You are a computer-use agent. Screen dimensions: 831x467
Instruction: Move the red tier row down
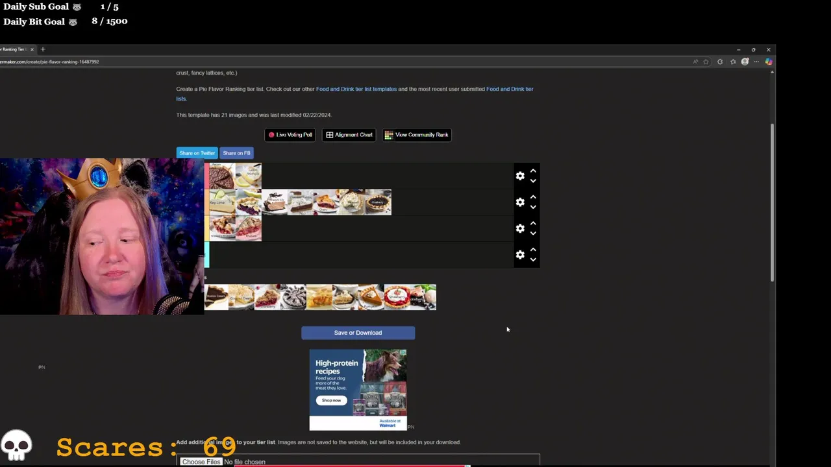click(533, 181)
